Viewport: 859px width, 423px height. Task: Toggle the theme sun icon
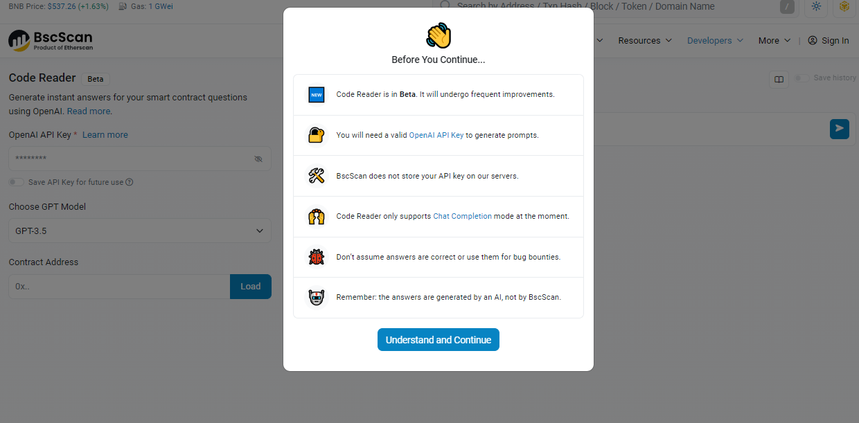point(816,6)
